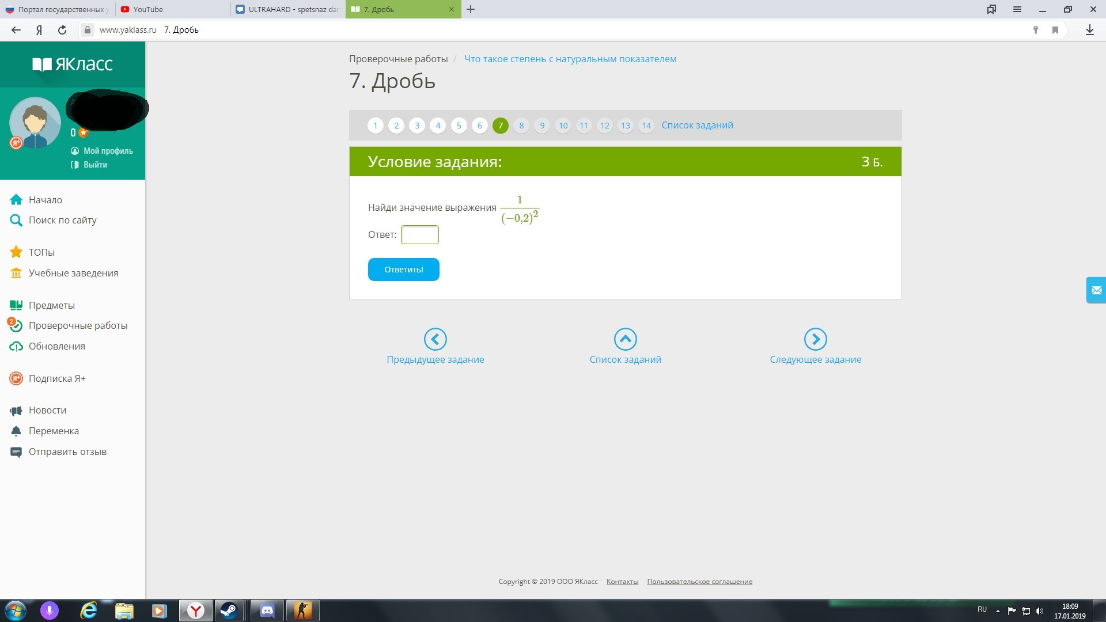Click the home icon next to Начало

(16, 200)
